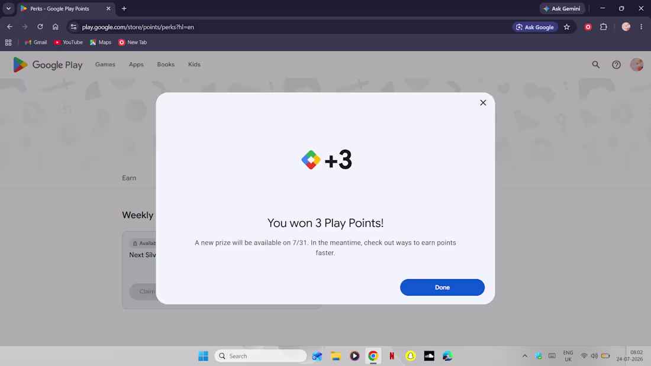Open the Maps bookmark
The height and width of the screenshot is (366, 651).
coord(101,43)
